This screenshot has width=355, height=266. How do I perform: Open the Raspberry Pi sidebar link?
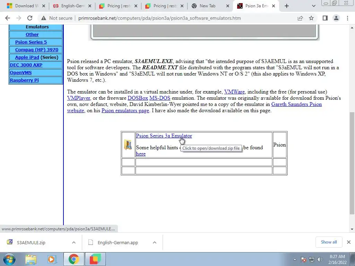[24, 80]
